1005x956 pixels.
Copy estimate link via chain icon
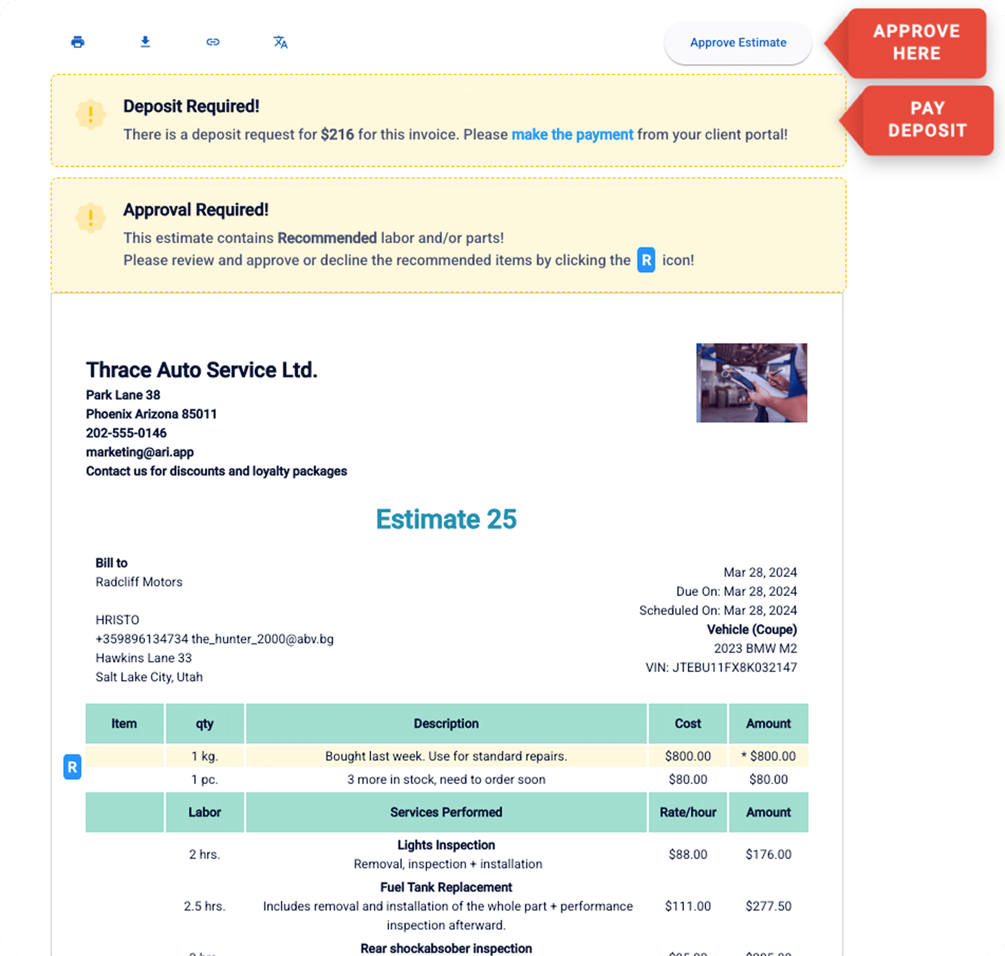(x=213, y=42)
